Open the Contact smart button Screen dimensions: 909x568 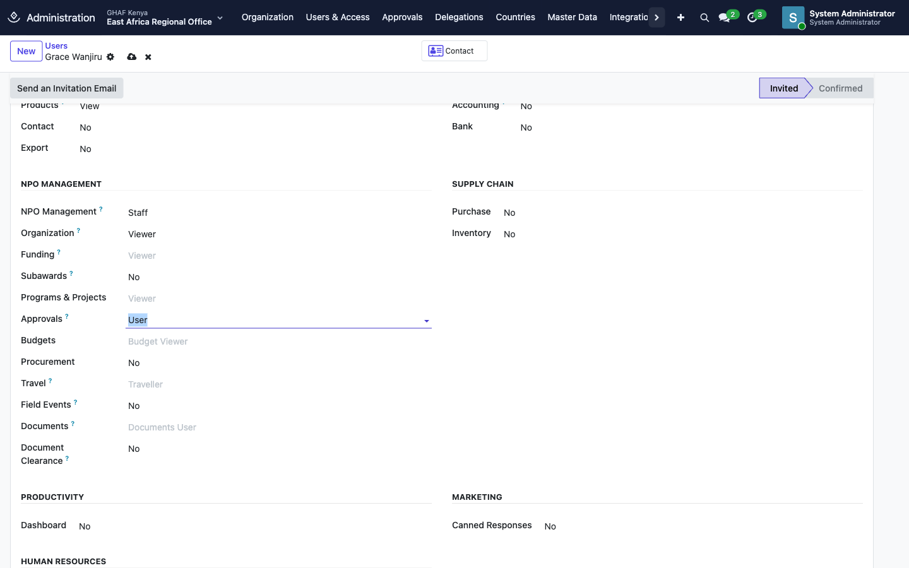tap(454, 51)
